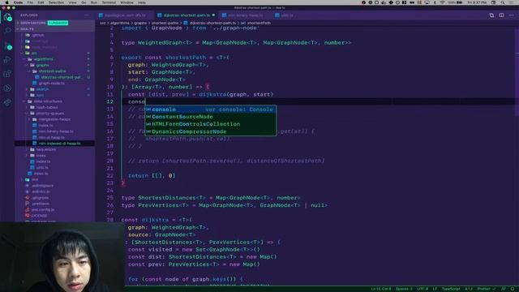Click the feedback icon in the status bar
519x292 pixels.
pos(504,289)
